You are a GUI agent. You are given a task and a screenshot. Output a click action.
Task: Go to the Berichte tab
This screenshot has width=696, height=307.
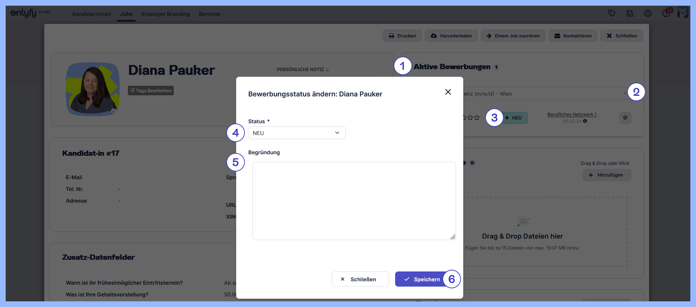pos(209,14)
